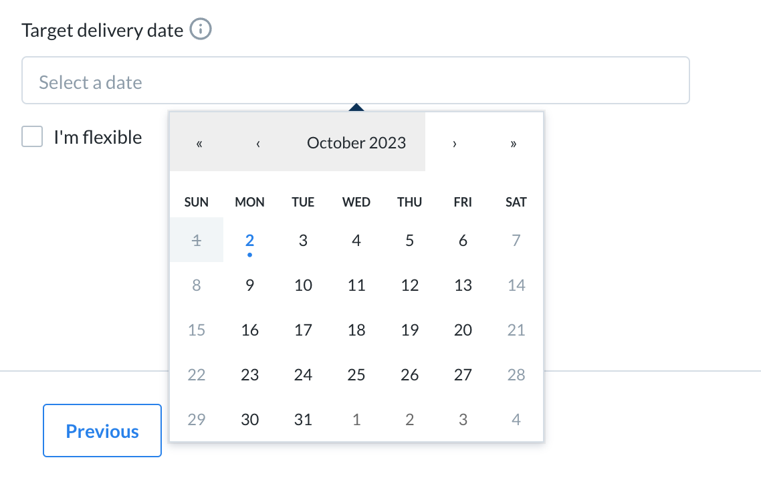Select today's date October 2
The height and width of the screenshot is (480, 761).
249,240
